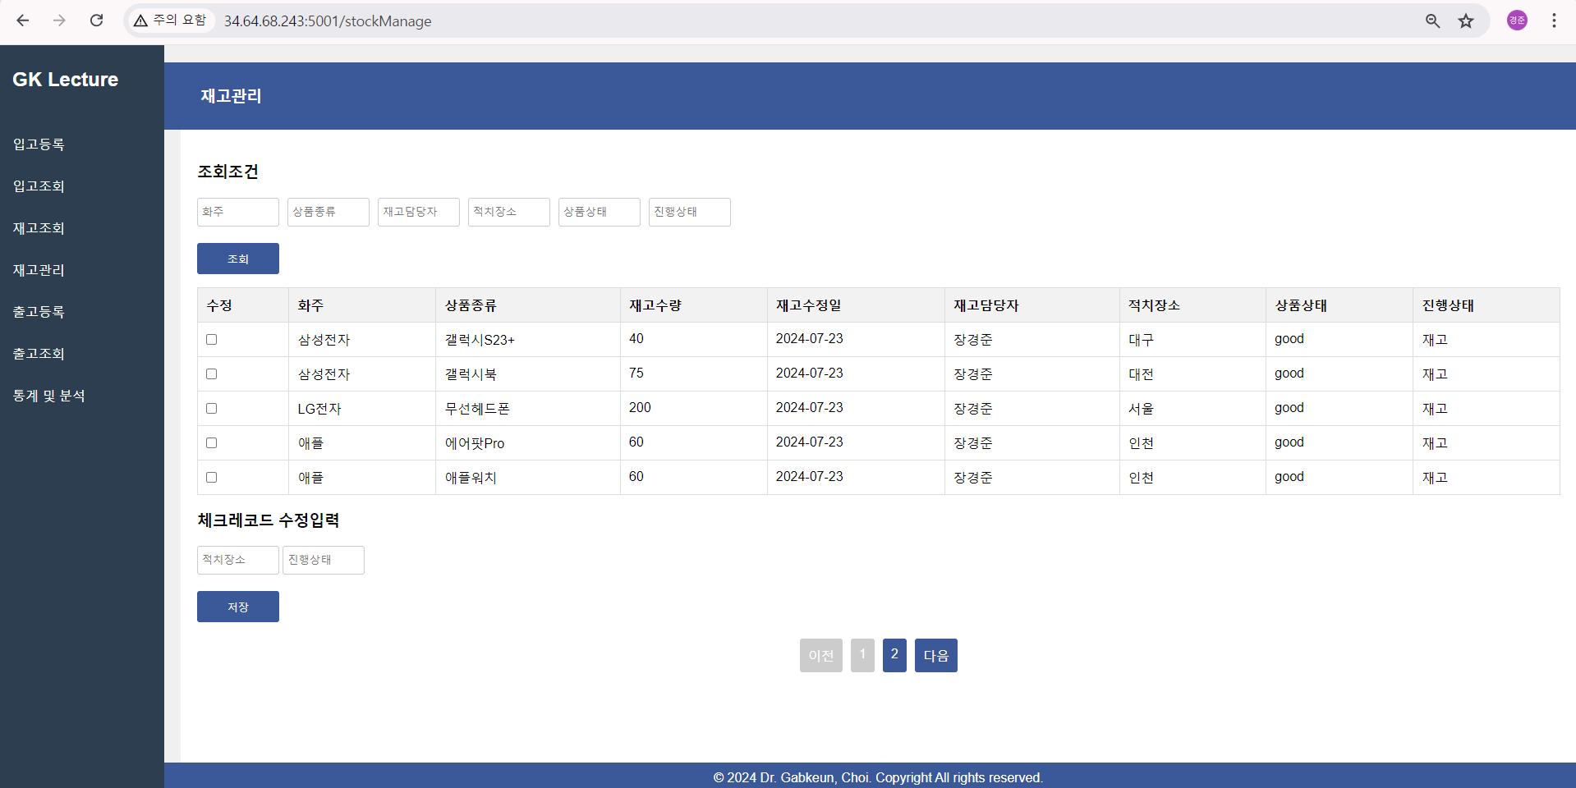Click the 조회 search button
The height and width of the screenshot is (788, 1576).
tap(238, 259)
